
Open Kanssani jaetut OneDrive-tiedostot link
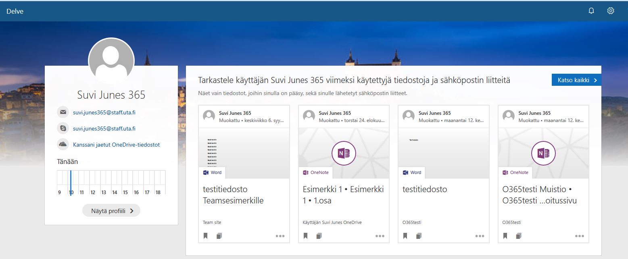[x=116, y=145]
